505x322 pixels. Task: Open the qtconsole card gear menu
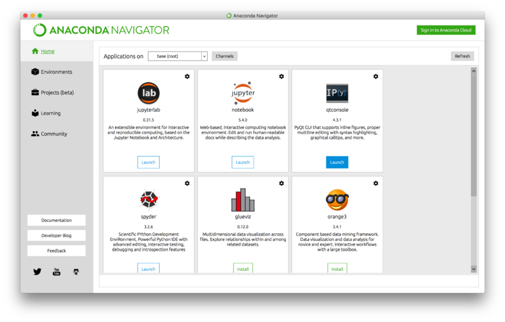(x=376, y=76)
